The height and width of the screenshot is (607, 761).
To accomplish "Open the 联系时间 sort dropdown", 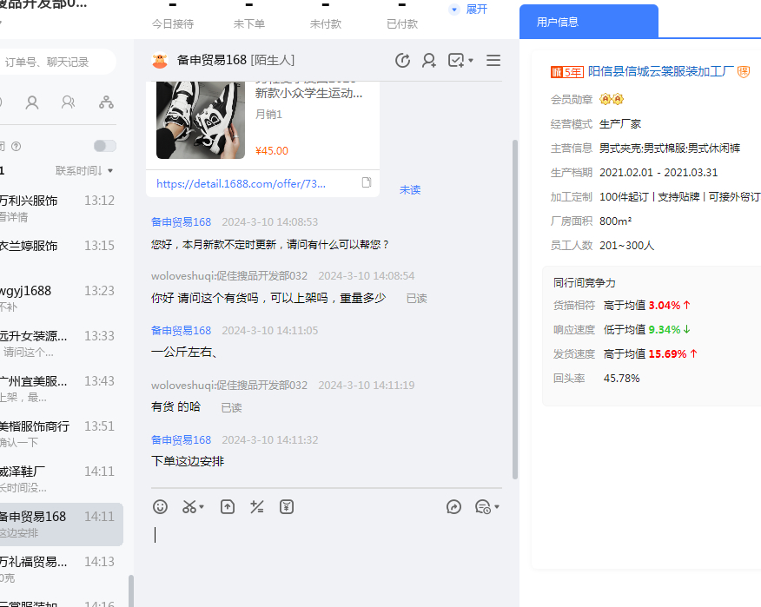I will point(84,170).
